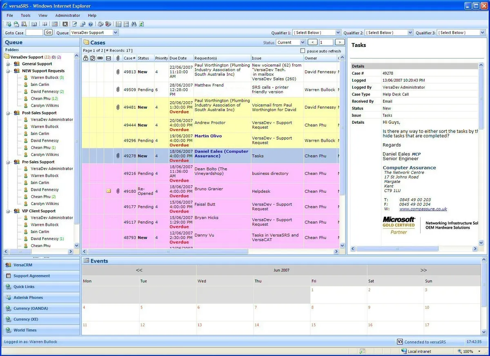Screen dimensions: 490x356
Task: Click the help (question mark) toolbar icon
Action: point(90,24)
